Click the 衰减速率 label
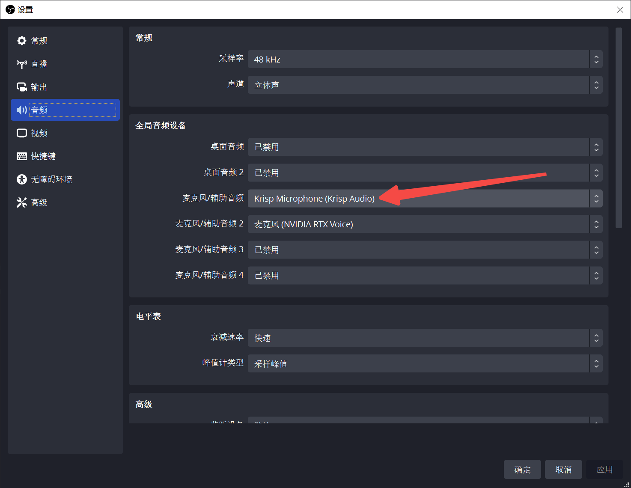The image size is (631, 488). click(x=227, y=337)
